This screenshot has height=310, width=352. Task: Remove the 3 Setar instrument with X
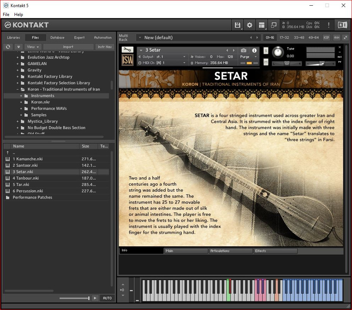pyautogui.click(x=340, y=47)
